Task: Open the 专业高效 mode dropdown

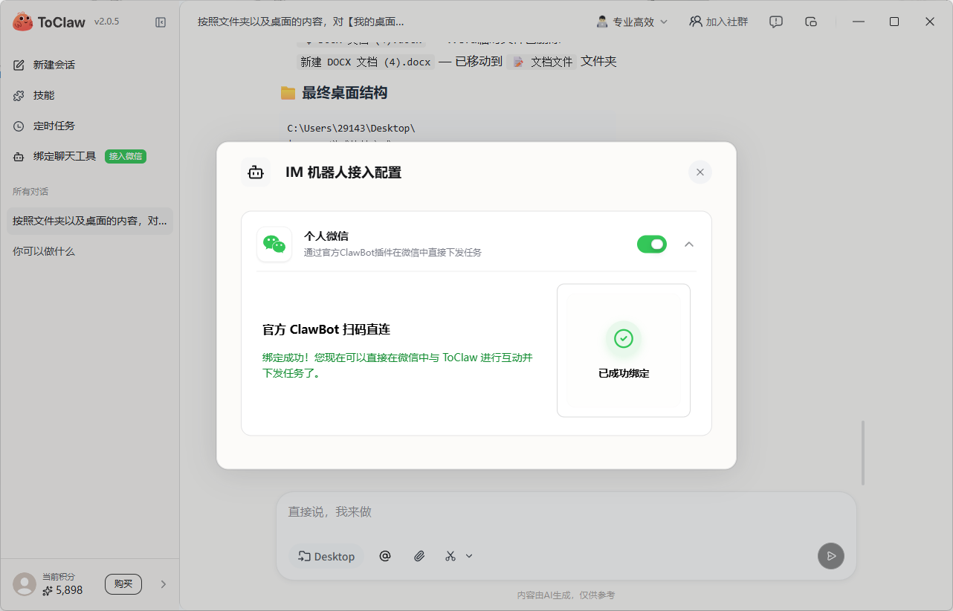Action: (x=631, y=22)
